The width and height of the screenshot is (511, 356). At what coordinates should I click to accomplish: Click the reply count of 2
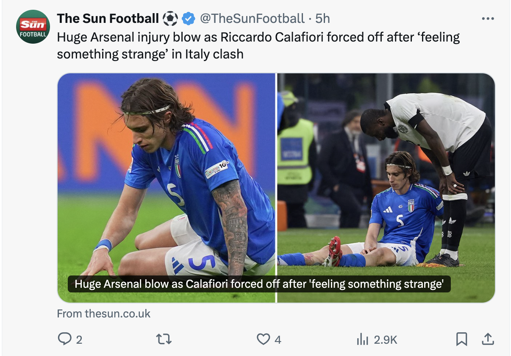[79, 339]
